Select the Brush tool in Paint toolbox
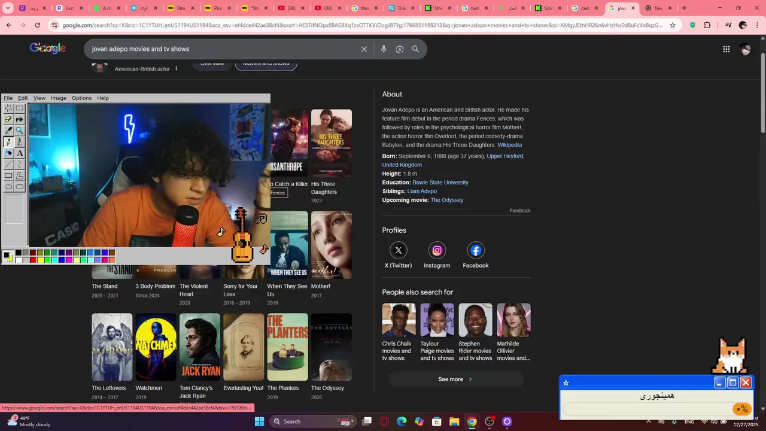 coord(20,142)
